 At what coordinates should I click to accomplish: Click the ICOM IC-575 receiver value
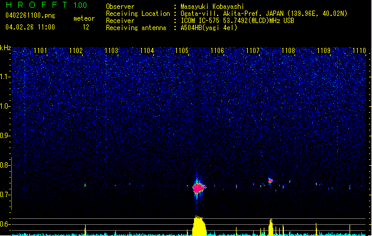click(237, 21)
